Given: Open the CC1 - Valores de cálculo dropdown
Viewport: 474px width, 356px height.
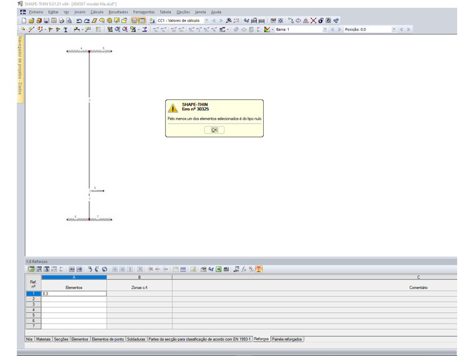Looking at the screenshot, I should tap(207, 21).
